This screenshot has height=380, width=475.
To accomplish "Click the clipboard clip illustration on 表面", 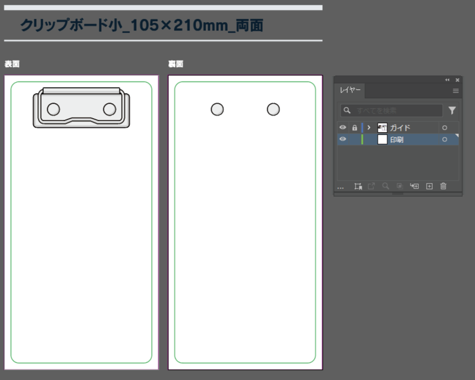I will click(x=81, y=108).
